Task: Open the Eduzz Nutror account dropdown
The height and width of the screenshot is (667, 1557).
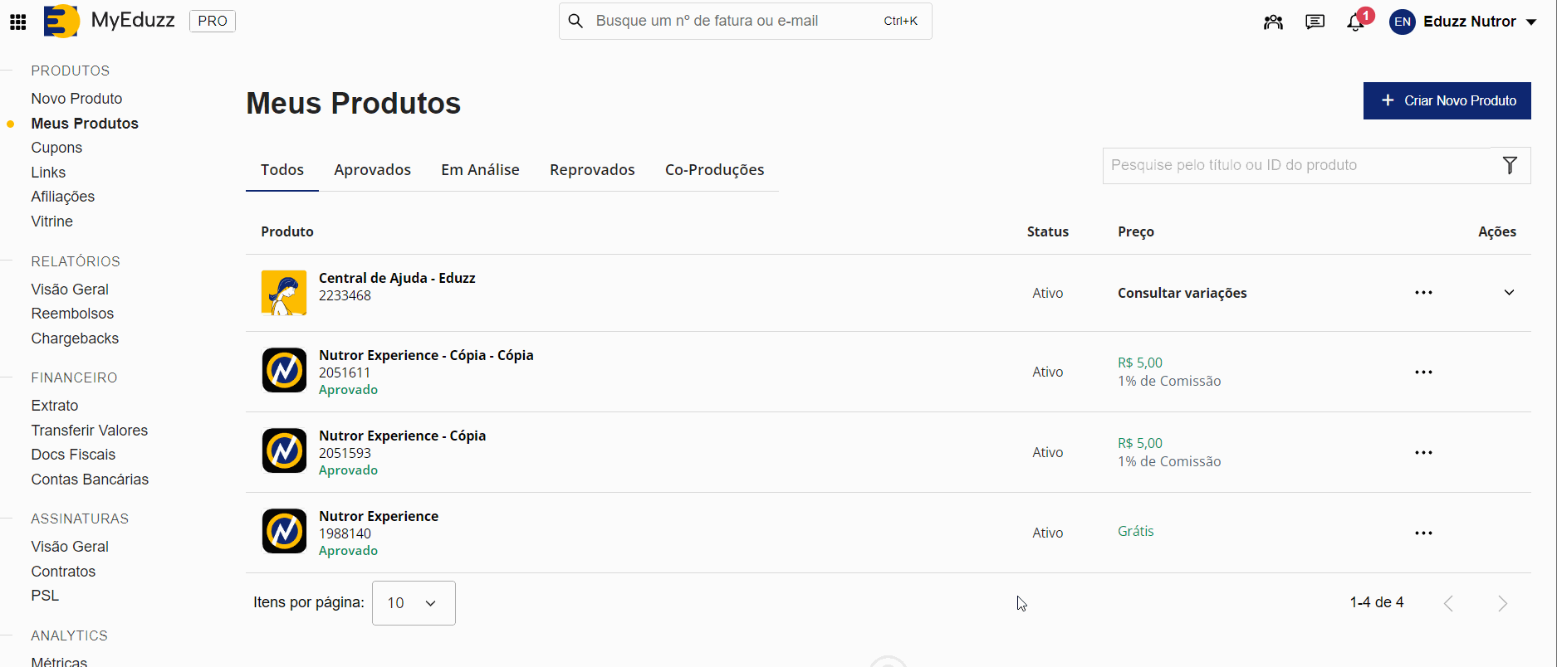Action: (x=1463, y=22)
